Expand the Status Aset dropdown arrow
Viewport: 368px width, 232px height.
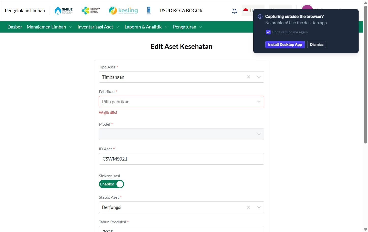click(x=259, y=207)
